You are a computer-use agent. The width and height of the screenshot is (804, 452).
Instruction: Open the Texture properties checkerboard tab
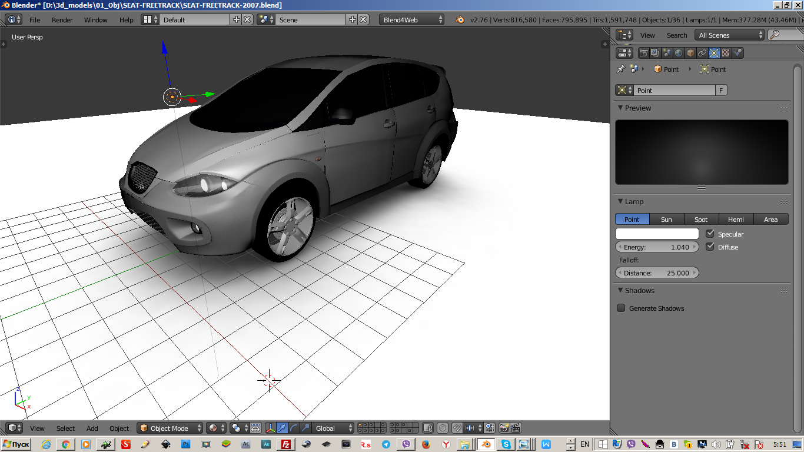point(726,53)
